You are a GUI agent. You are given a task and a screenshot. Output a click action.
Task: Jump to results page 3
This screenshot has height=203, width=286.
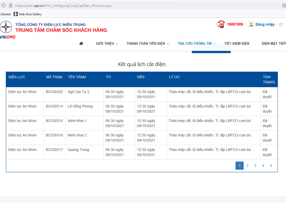coord(255,166)
